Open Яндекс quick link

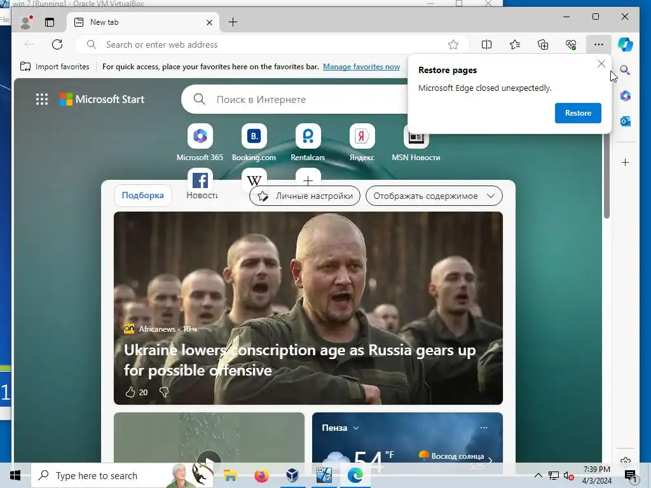point(362,142)
